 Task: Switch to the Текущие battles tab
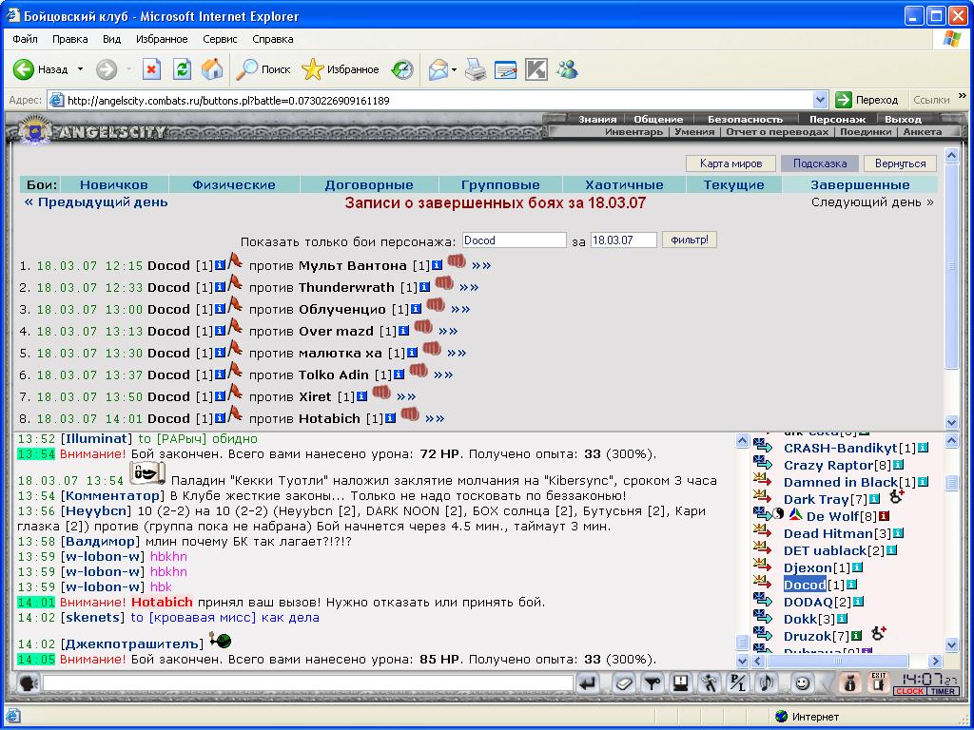733,185
